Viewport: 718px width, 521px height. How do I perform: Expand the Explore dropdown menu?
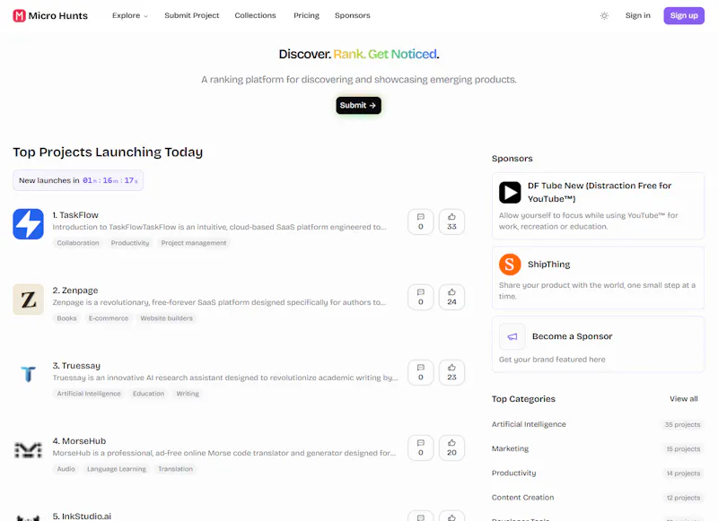[130, 15]
